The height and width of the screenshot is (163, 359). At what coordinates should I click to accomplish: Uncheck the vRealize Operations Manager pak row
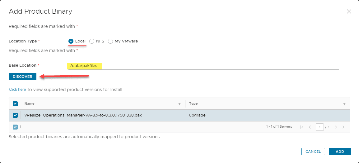click(x=15, y=115)
